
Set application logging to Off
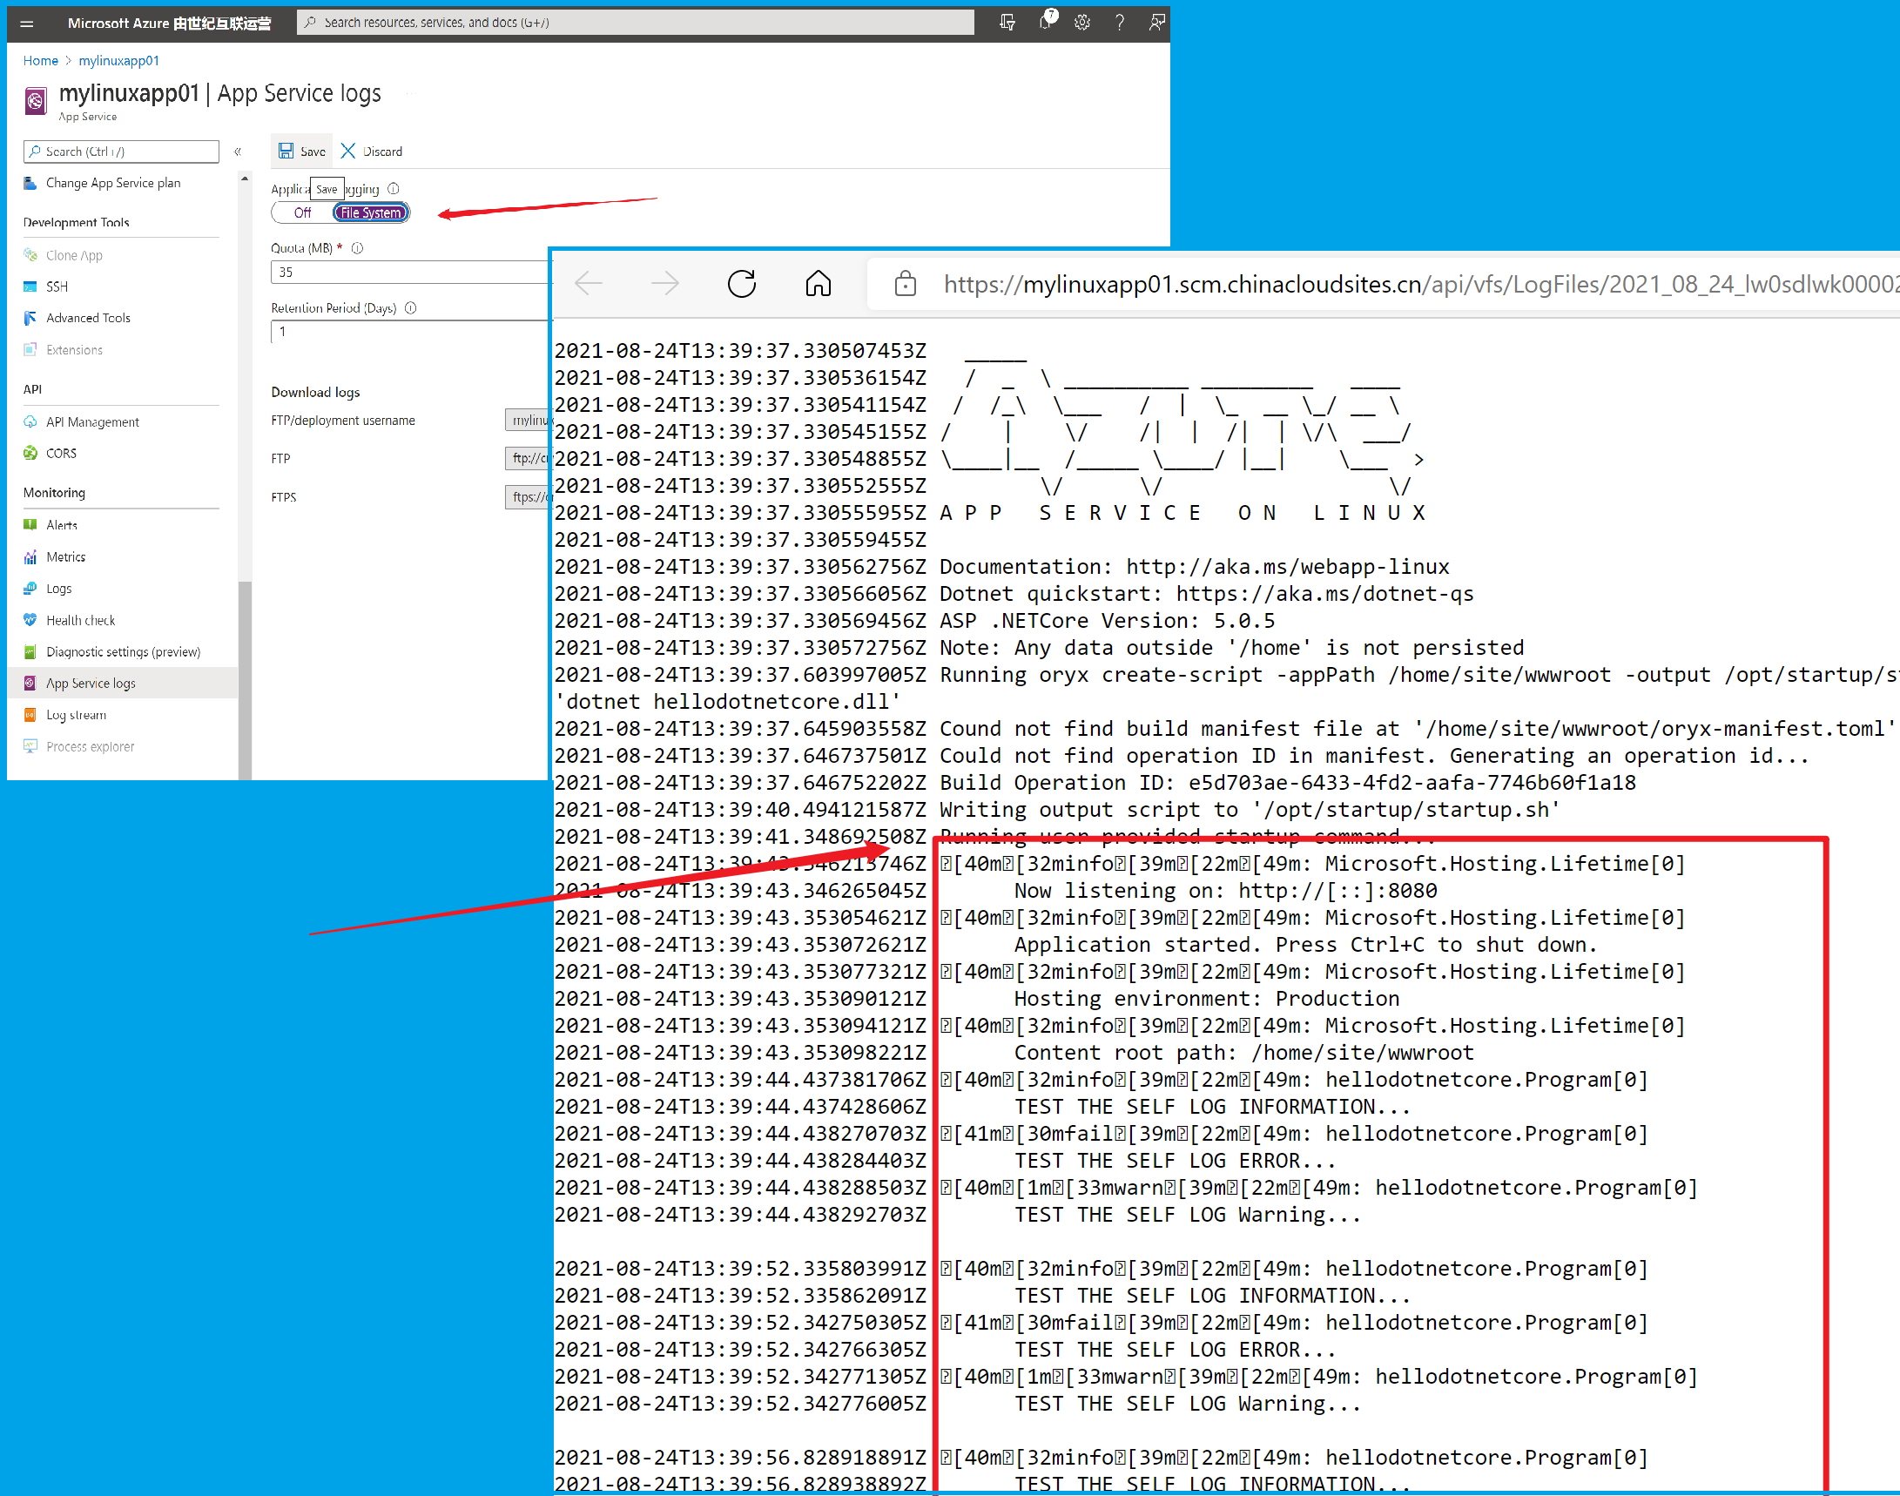[x=302, y=212]
